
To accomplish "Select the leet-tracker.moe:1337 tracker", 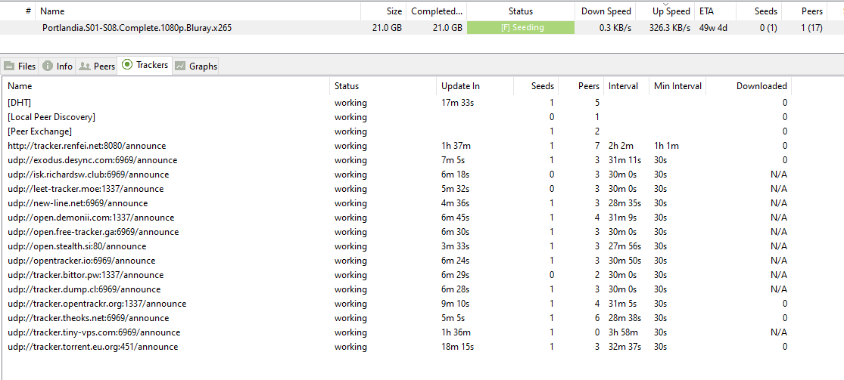I will [x=397, y=189].
